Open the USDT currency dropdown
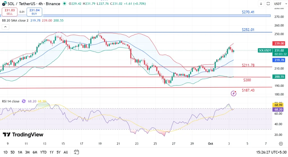The width and height of the screenshot is (288, 157). [278, 4]
